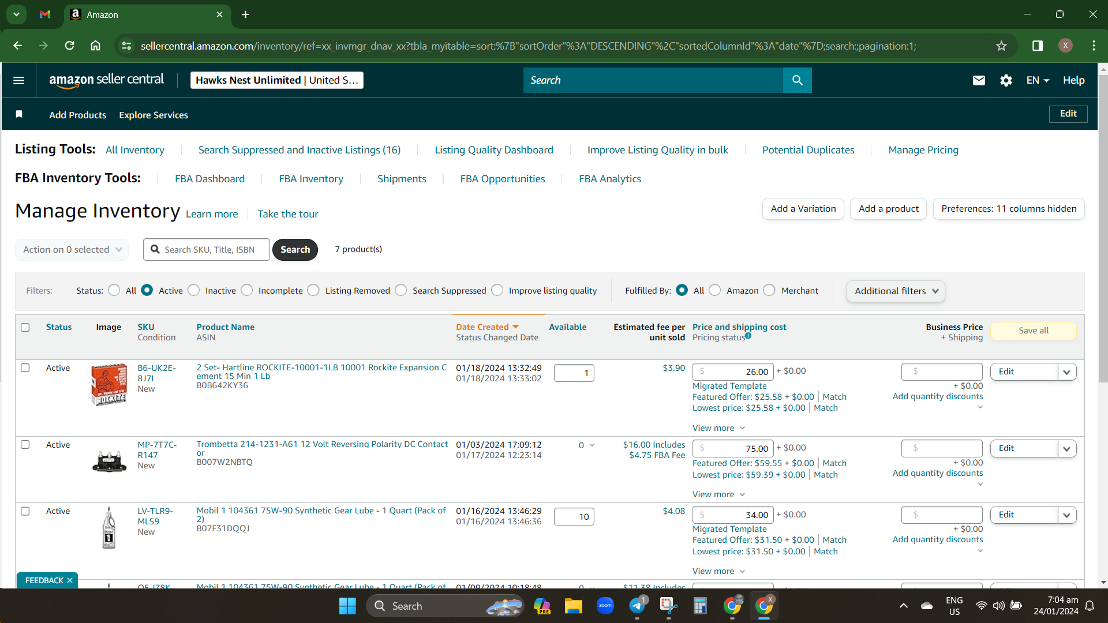Select the Listing Removed status filter

click(x=313, y=290)
